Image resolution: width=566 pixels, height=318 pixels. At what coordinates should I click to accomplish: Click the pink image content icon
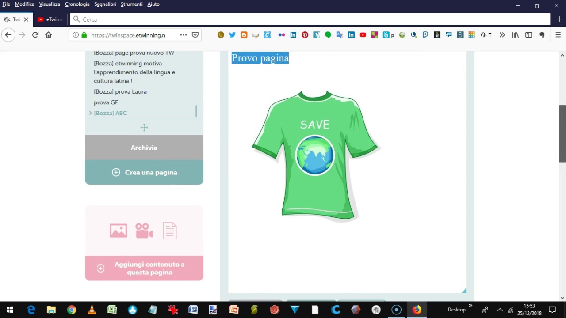[119, 231]
